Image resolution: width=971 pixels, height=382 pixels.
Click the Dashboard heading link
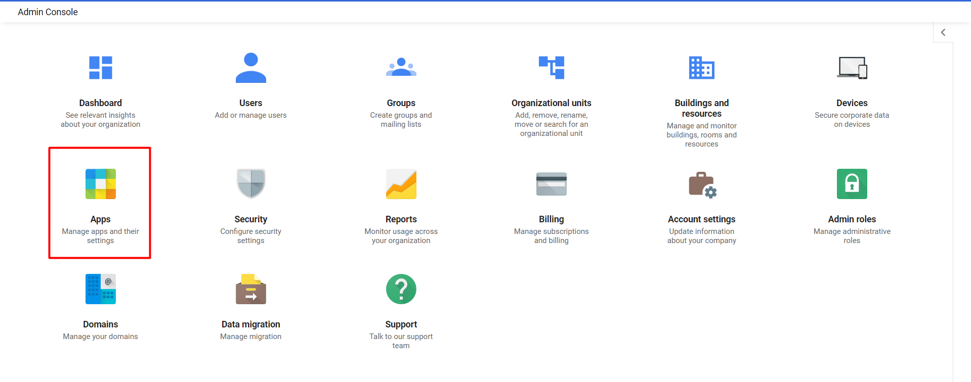[101, 103]
